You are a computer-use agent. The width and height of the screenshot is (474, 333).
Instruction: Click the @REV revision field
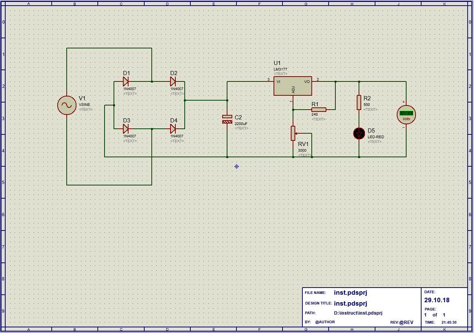pos(407,322)
